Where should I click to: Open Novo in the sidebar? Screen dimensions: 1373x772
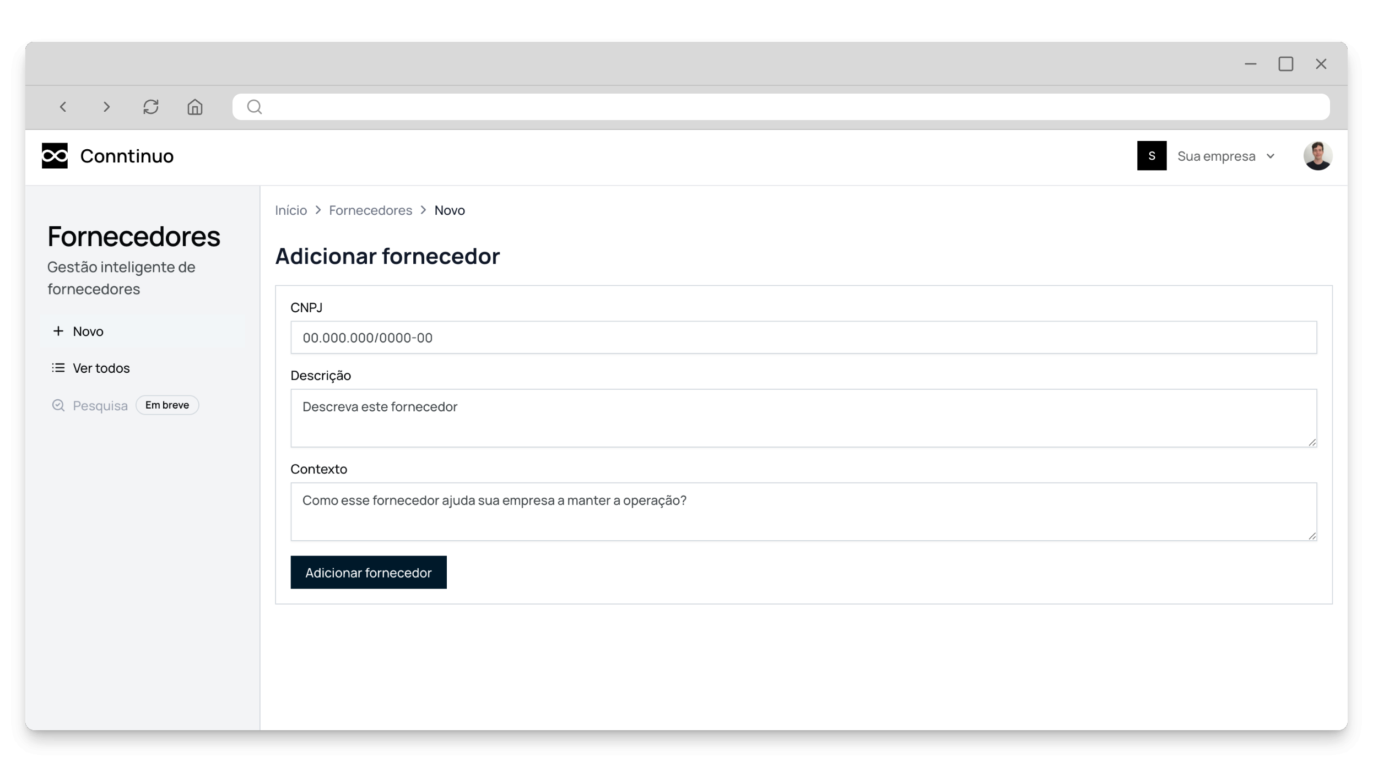pos(88,331)
